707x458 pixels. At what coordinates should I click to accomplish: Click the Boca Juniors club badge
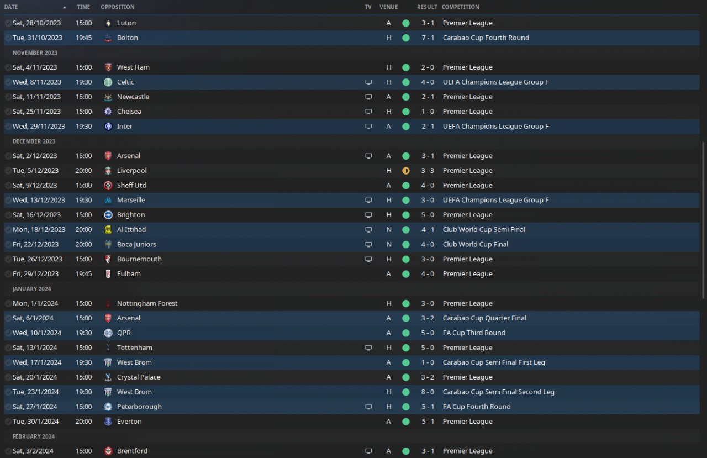(108, 244)
